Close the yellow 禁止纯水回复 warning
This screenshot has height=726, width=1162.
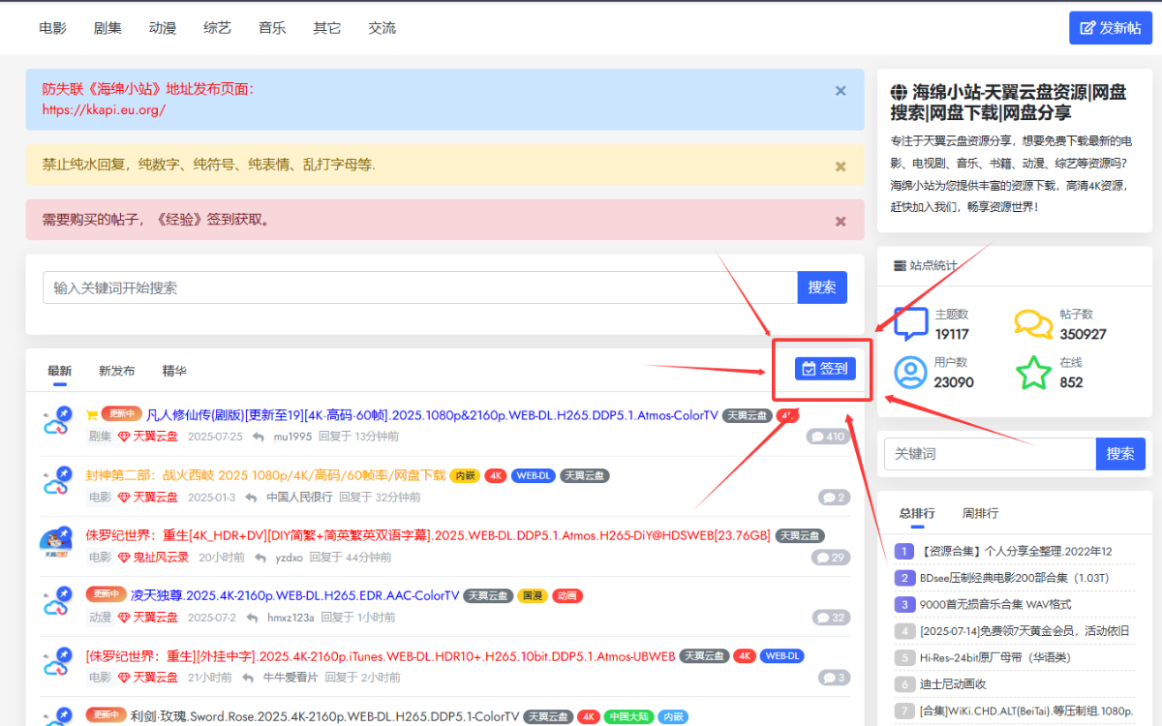pyautogui.click(x=840, y=166)
